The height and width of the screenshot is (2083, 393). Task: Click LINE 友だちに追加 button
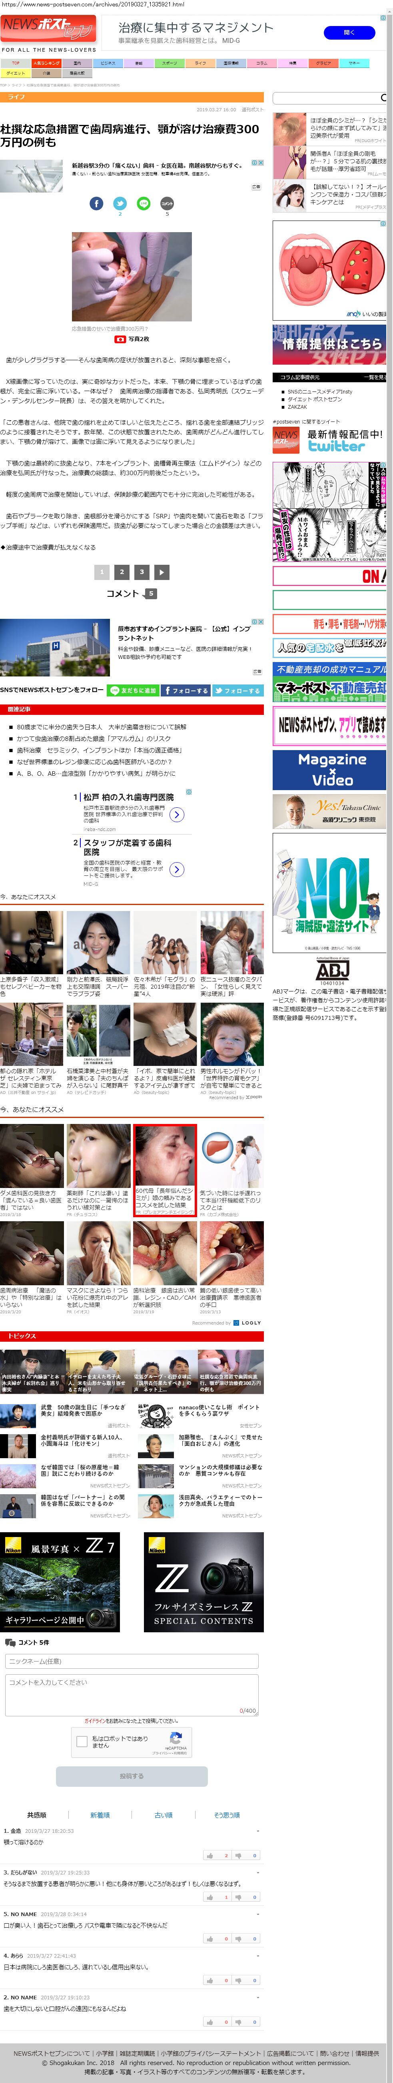coord(133,690)
